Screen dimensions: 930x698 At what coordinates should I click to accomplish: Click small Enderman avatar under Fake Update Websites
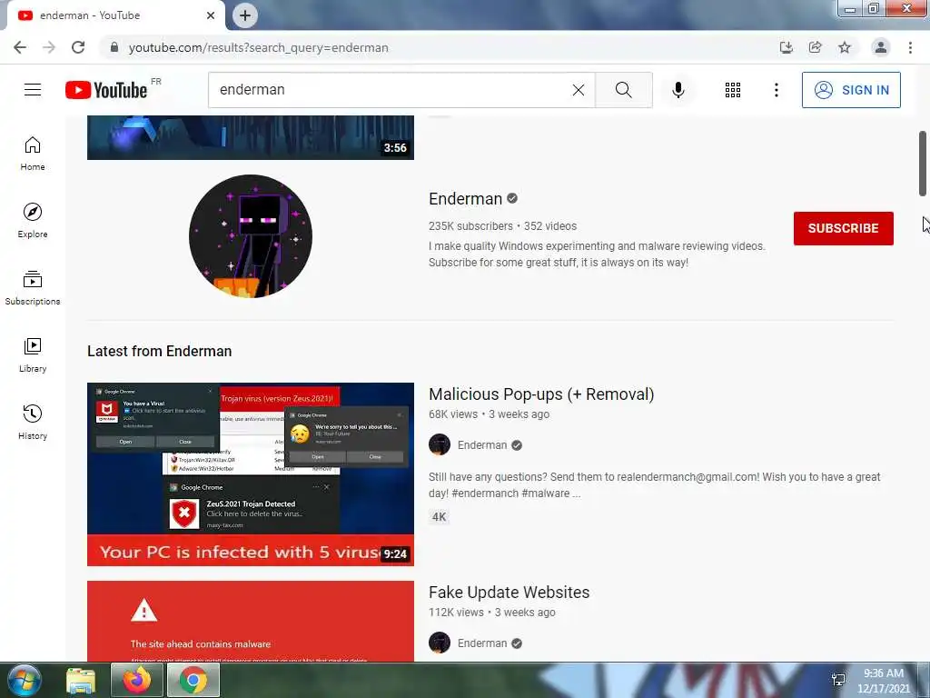pyautogui.click(x=440, y=643)
